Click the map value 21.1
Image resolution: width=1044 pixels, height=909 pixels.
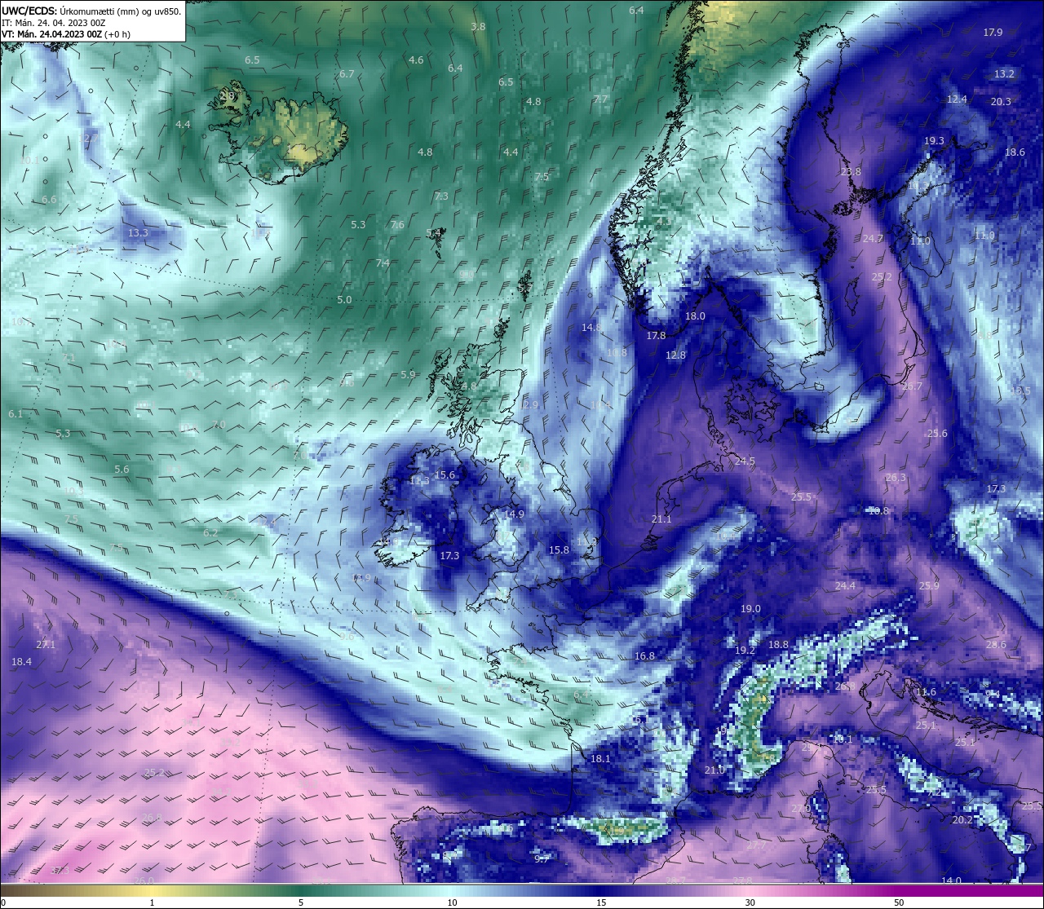(661, 519)
